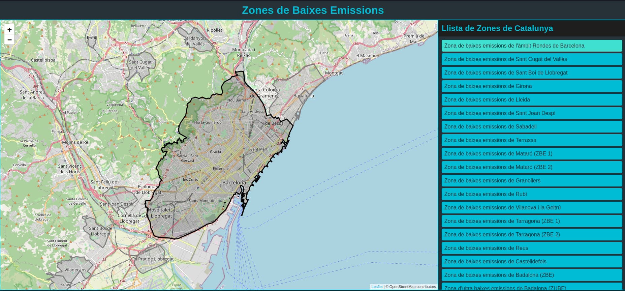Click the les Corts district label

(x=190, y=180)
